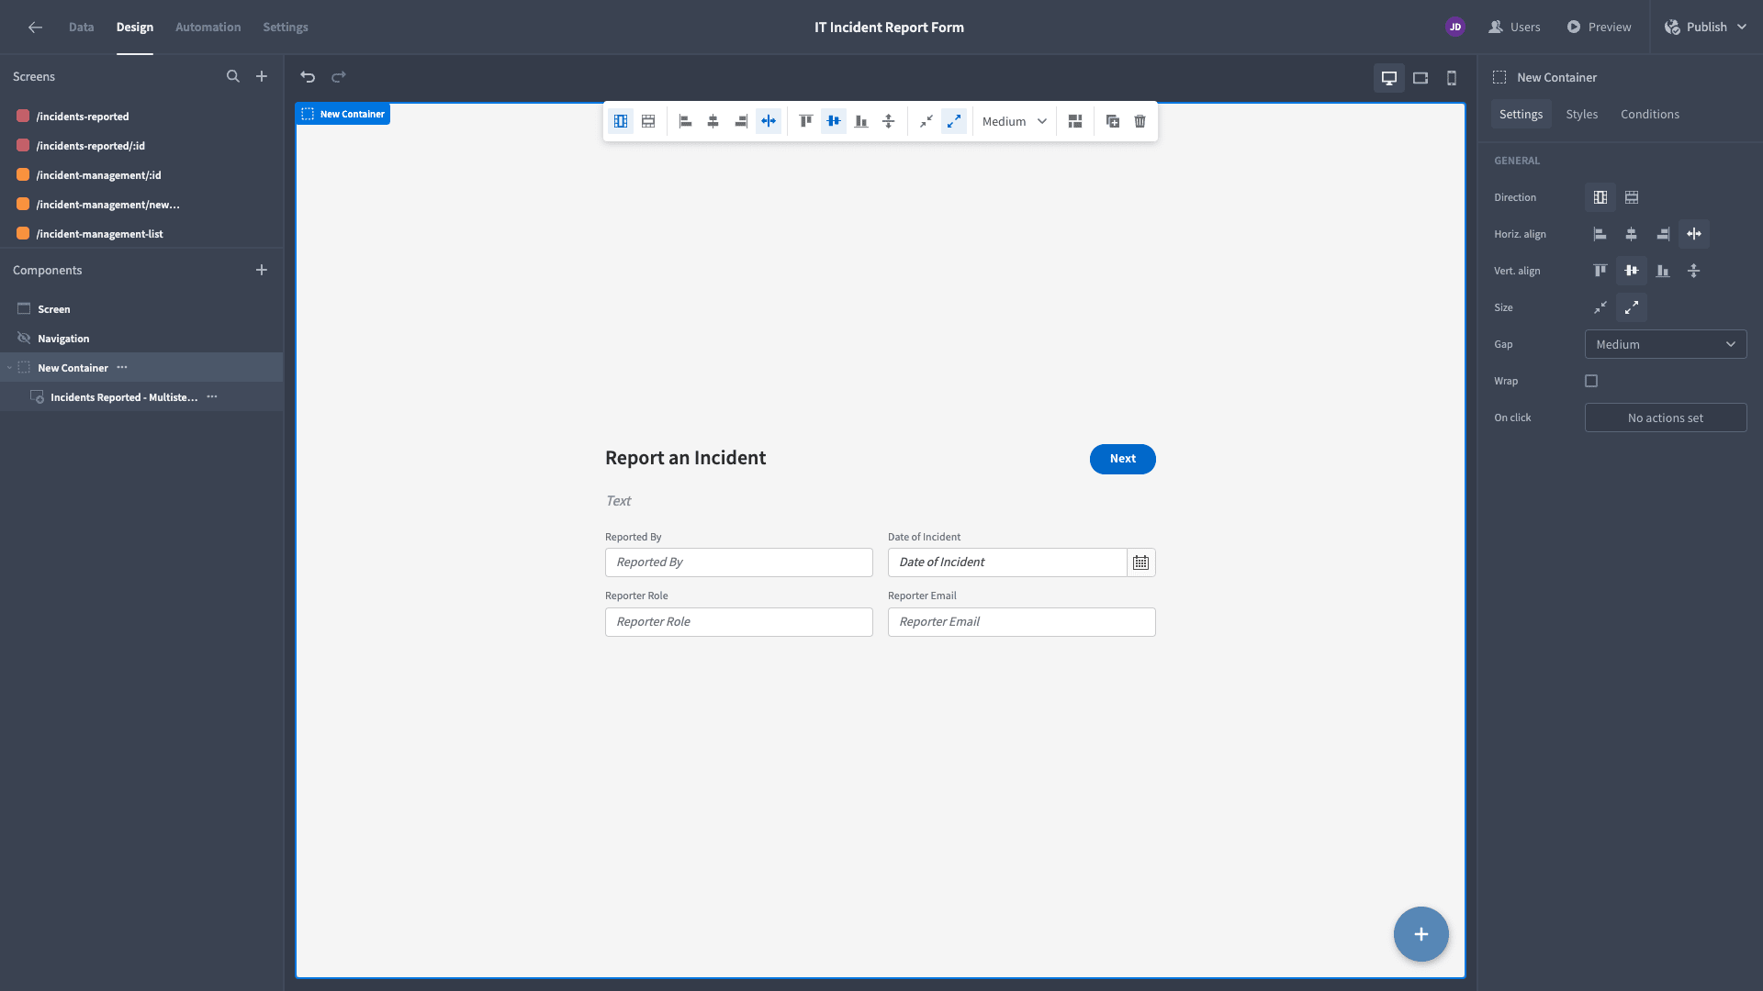Open the Users button
1763x991 pixels.
[x=1514, y=28]
